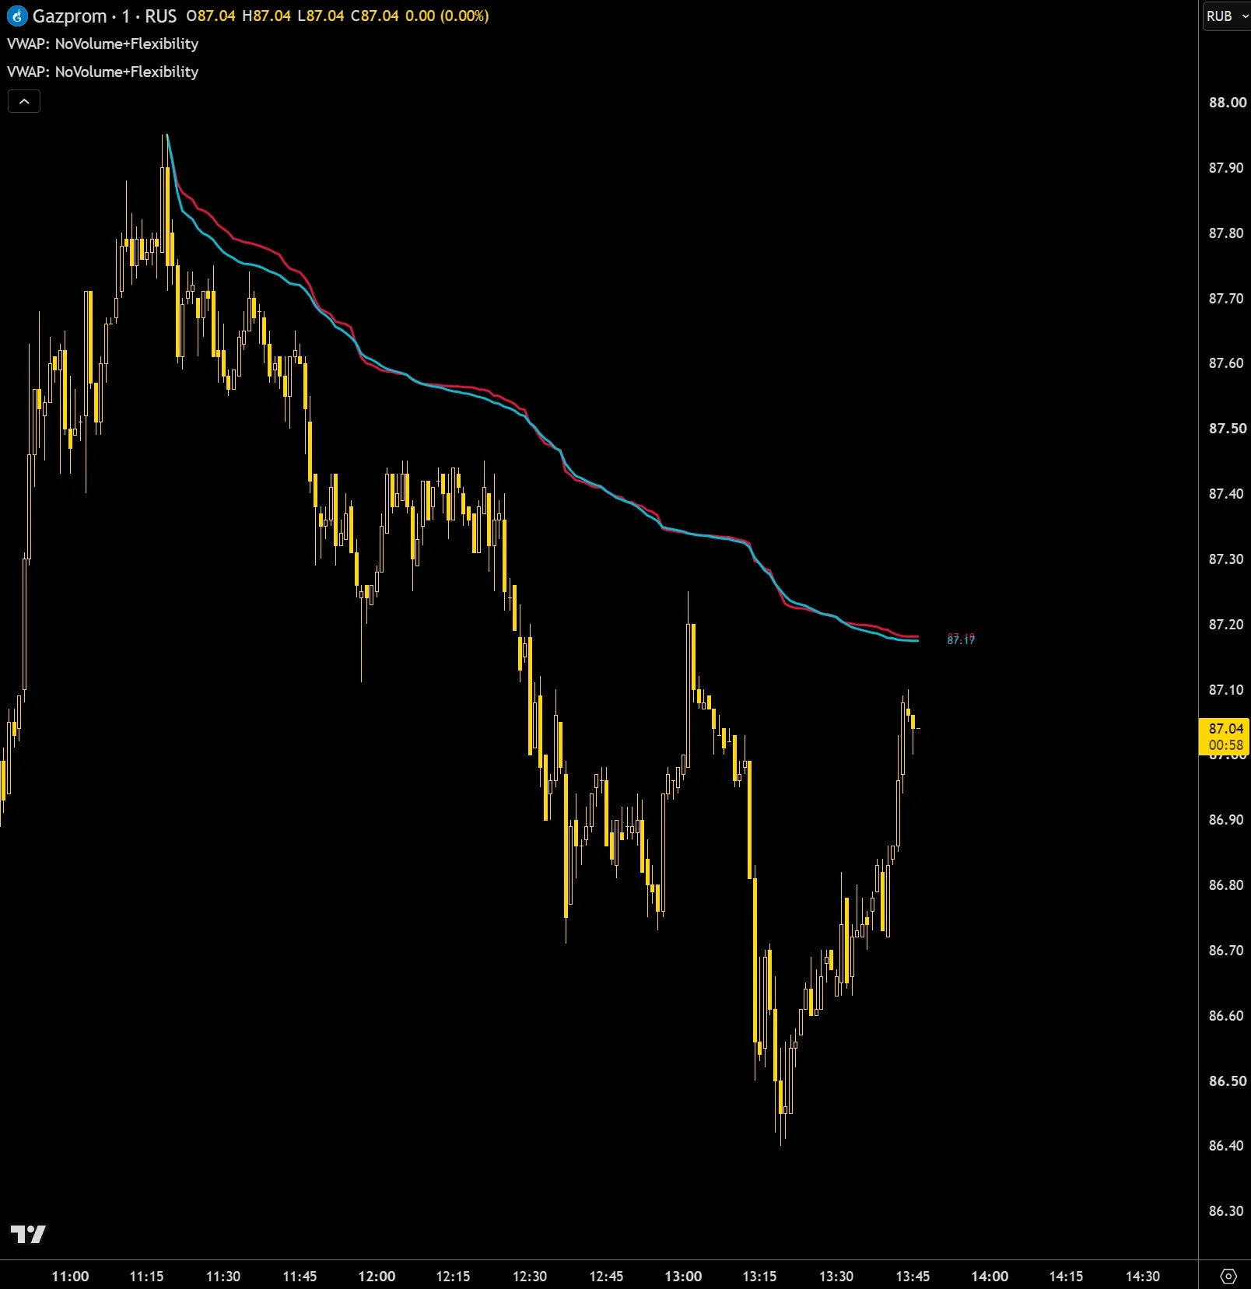Click the 86.50 price scale label
The width and height of the screenshot is (1251, 1289).
point(1228,1081)
